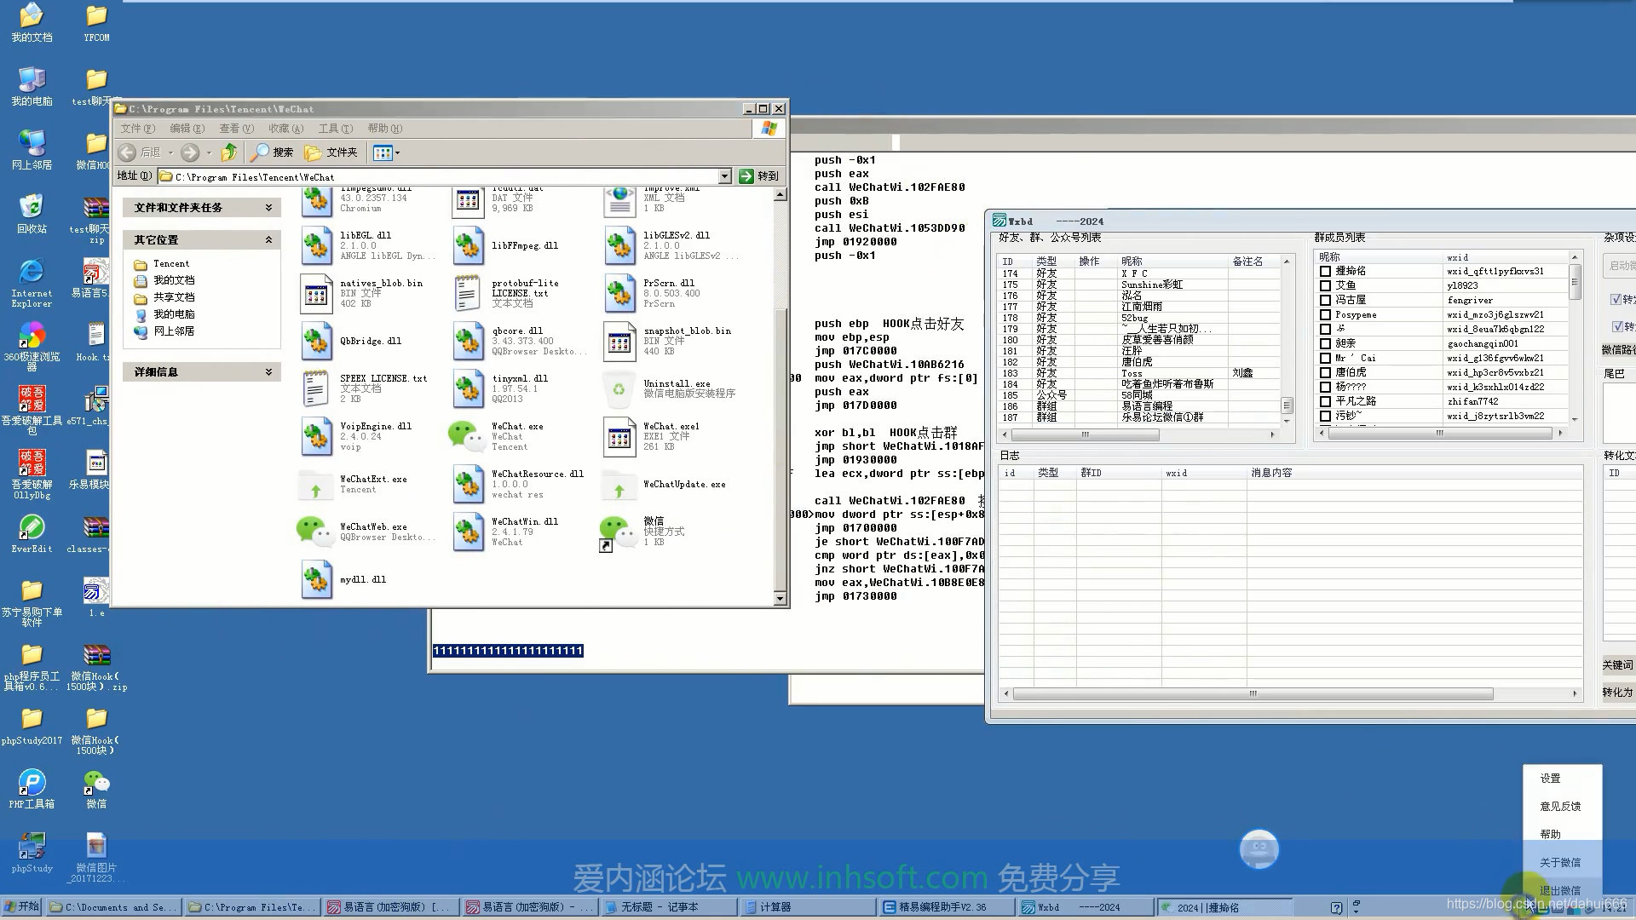The image size is (1636, 920).
Task: Select VoipEngine.dll file
Action: (x=316, y=436)
